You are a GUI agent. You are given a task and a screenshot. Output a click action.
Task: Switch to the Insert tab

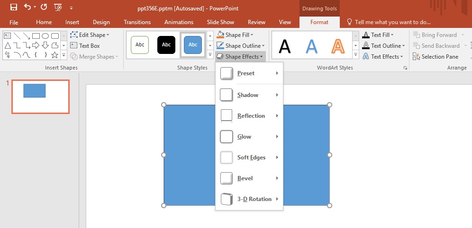pyautogui.click(x=72, y=22)
